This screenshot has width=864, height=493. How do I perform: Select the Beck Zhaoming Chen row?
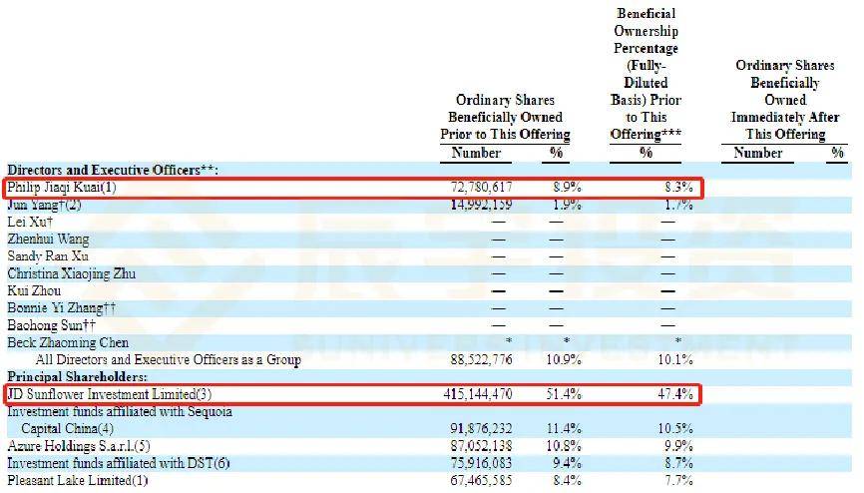click(68, 342)
